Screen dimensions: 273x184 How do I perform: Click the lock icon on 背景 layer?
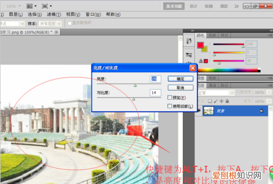pos(262,111)
